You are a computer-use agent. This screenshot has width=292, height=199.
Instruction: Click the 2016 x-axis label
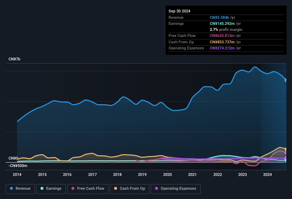pyautogui.click(x=67, y=174)
